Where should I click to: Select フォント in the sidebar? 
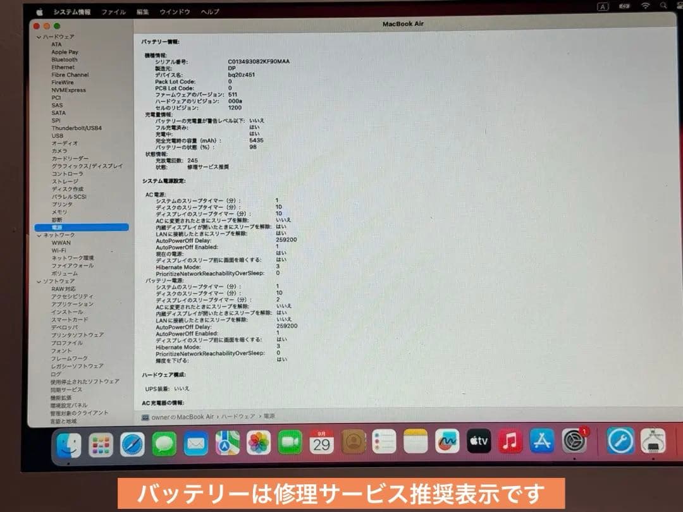61,350
